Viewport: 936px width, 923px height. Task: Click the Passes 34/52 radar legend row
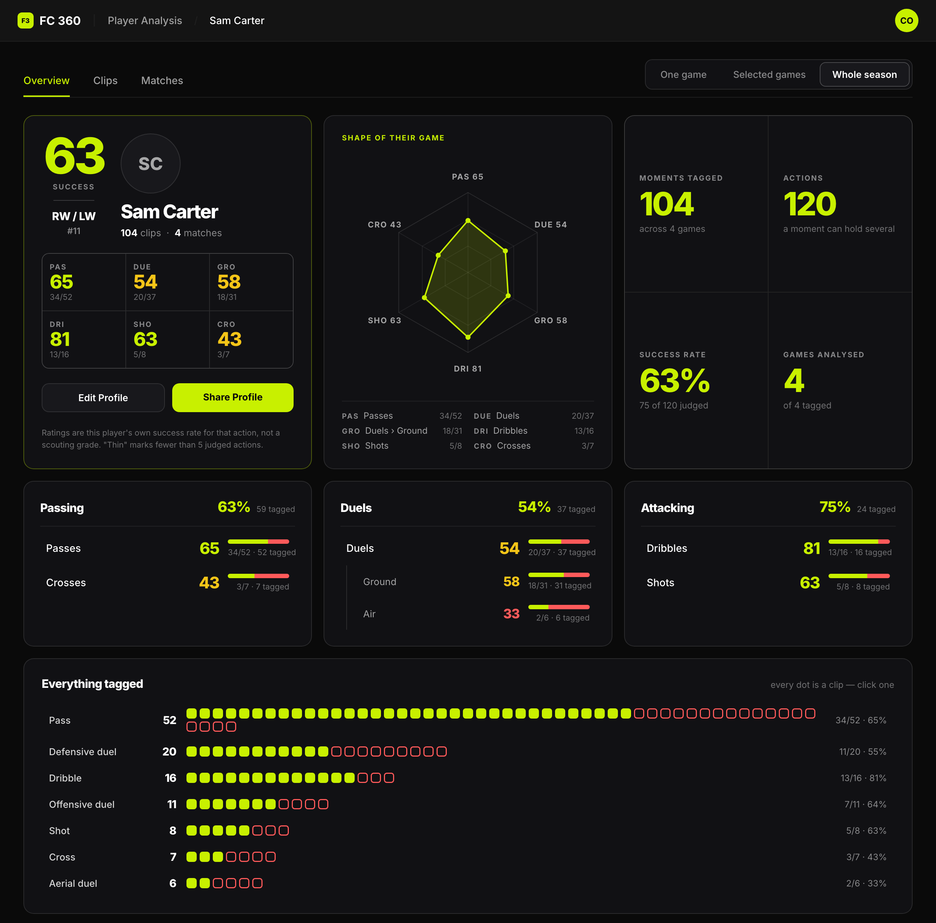point(401,416)
